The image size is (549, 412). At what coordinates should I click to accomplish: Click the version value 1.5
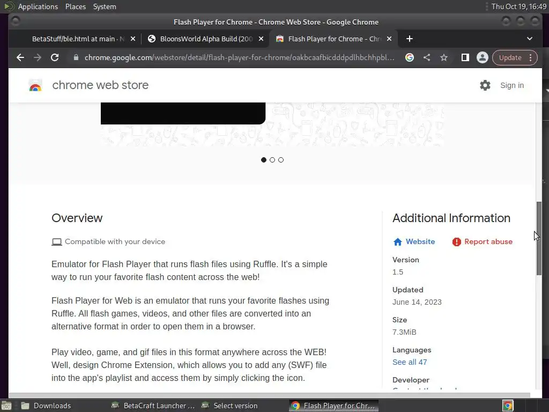[398, 272]
